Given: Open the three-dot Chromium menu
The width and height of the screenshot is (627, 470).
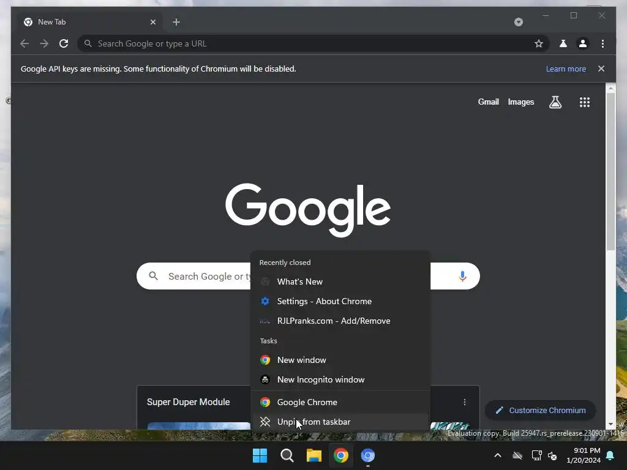Looking at the screenshot, I should tap(603, 43).
